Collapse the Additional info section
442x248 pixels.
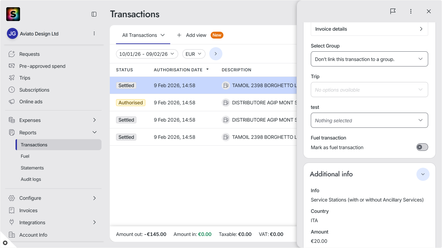pos(423,174)
